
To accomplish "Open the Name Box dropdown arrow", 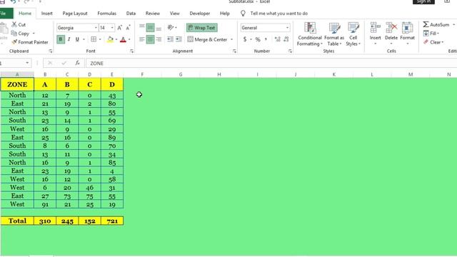I will pos(27,63).
